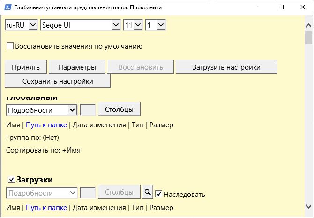This screenshot has height=218, width=314.
Task: Click the PowerShell icon in the title bar
Action: [7, 7]
